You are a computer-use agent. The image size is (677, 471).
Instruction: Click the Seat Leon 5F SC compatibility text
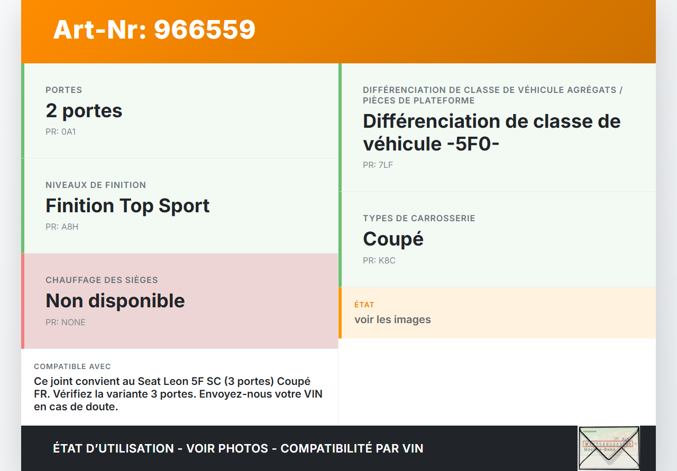(x=178, y=394)
